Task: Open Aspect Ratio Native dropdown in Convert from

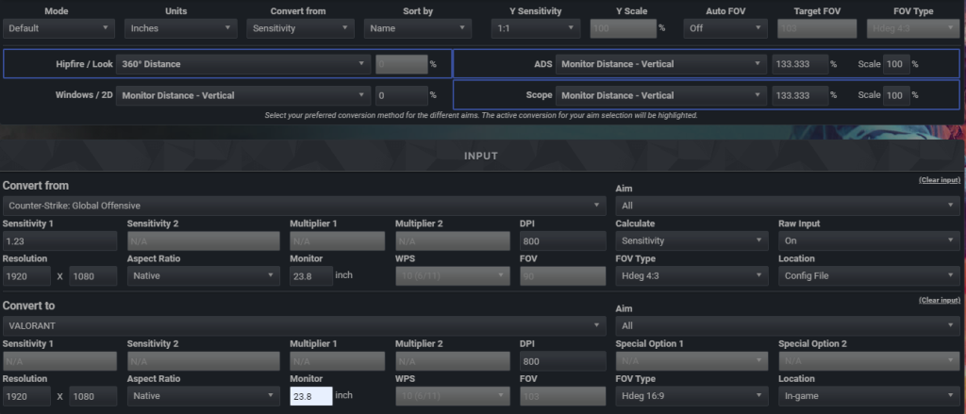Action: (x=204, y=276)
